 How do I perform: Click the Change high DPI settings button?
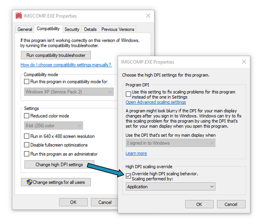[x=59, y=165]
